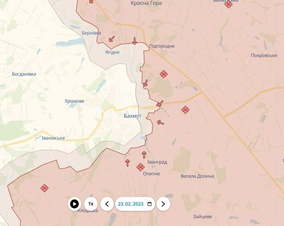Click the battle marker east of Бахмут
Screen dimensions: 284x226
[186, 110]
